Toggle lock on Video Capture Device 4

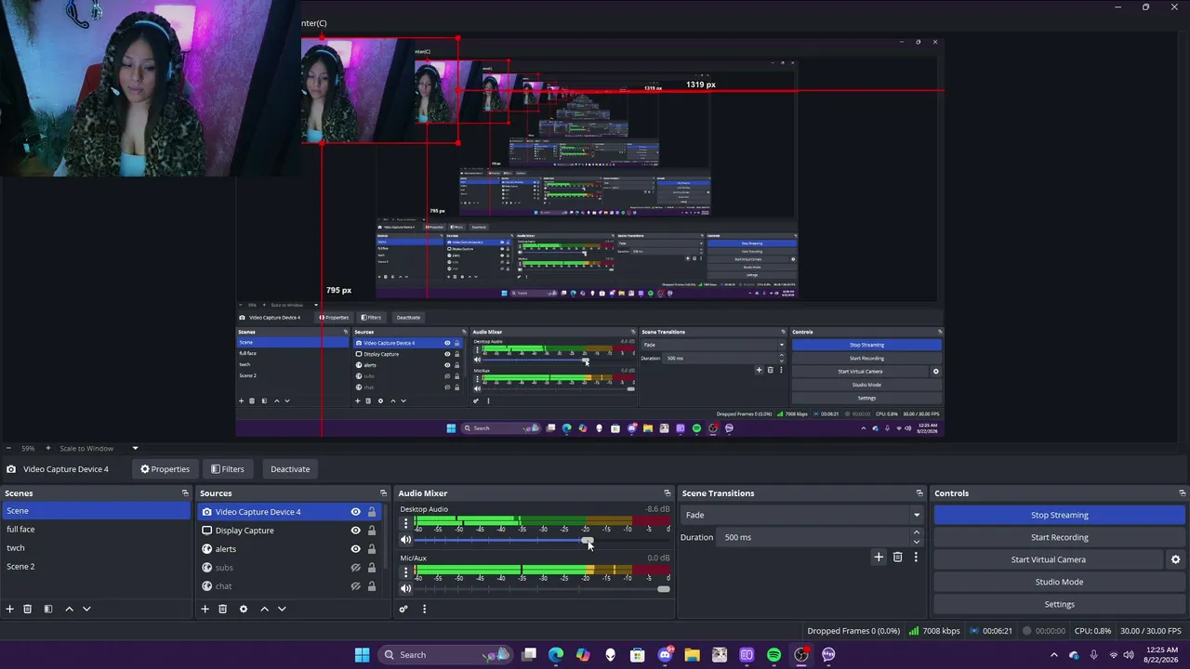[x=372, y=512]
